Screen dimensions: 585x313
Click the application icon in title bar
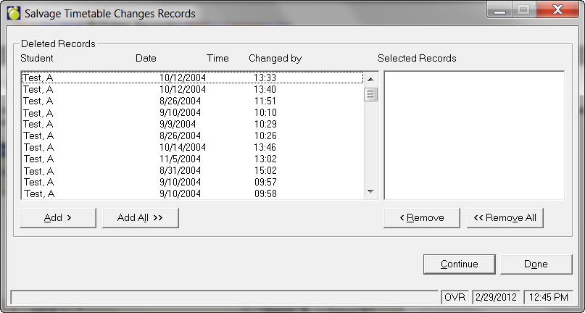13,13
